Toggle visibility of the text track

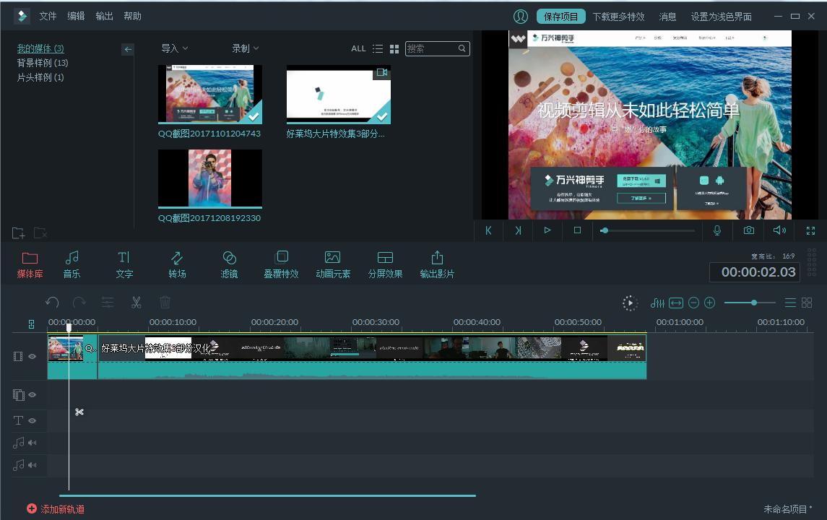[33, 420]
